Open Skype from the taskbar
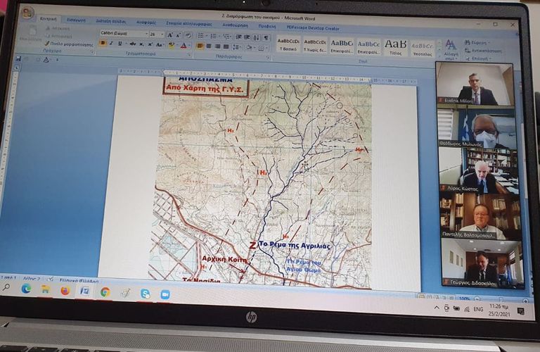The image size is (540, 352). point(146,294)
